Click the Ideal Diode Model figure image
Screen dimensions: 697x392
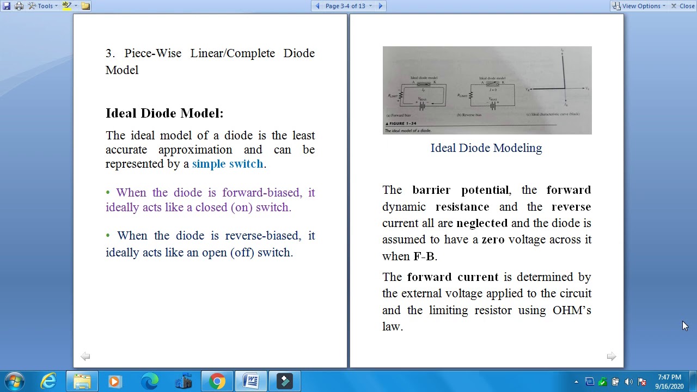point(487,90)
